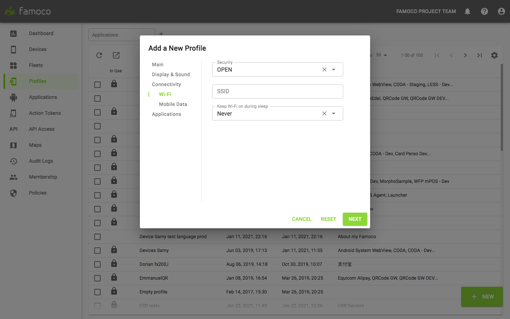Tick checkbox for Empty profile row
Viewport: 510px width, 319px height.
[97, 292]
